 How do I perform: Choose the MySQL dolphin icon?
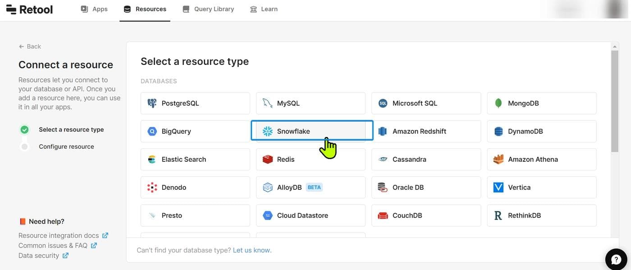[x=268, y=103]
